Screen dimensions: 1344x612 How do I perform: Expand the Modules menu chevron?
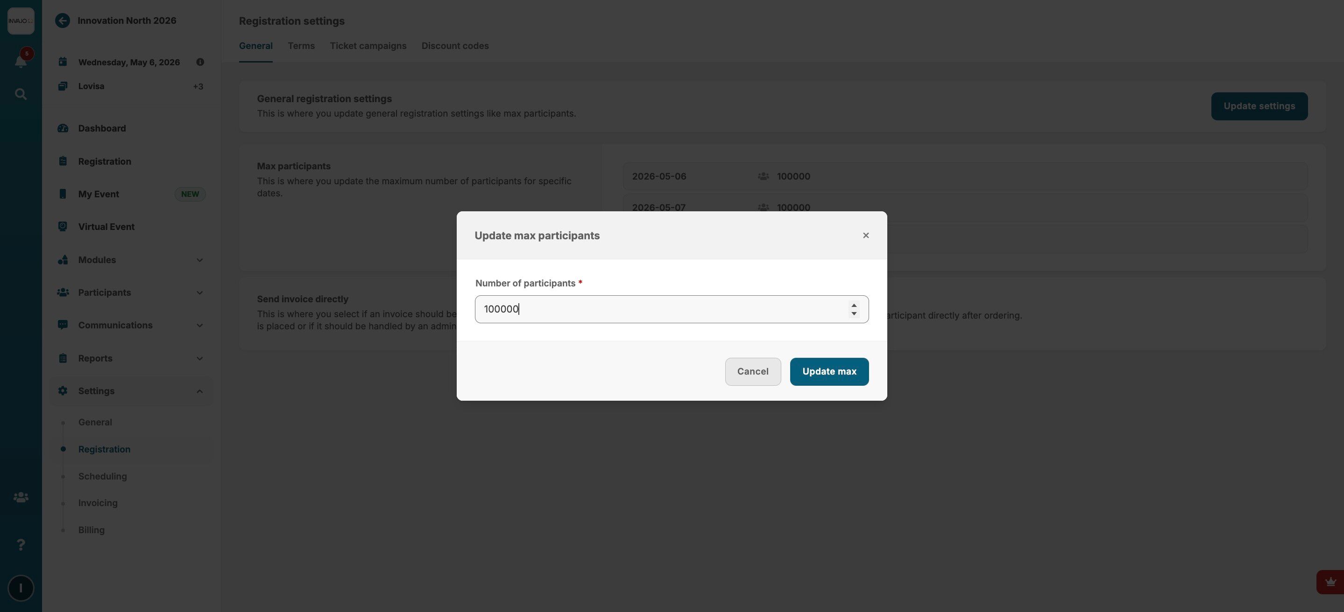pos(199,260)
